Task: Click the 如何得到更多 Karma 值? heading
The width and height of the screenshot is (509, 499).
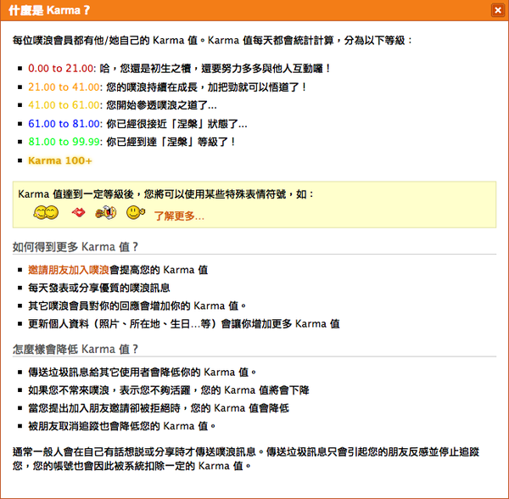Action: click(76, 247)
